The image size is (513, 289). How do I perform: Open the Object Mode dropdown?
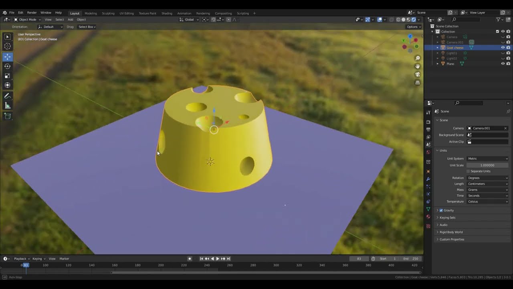click(x=28, y=20)
